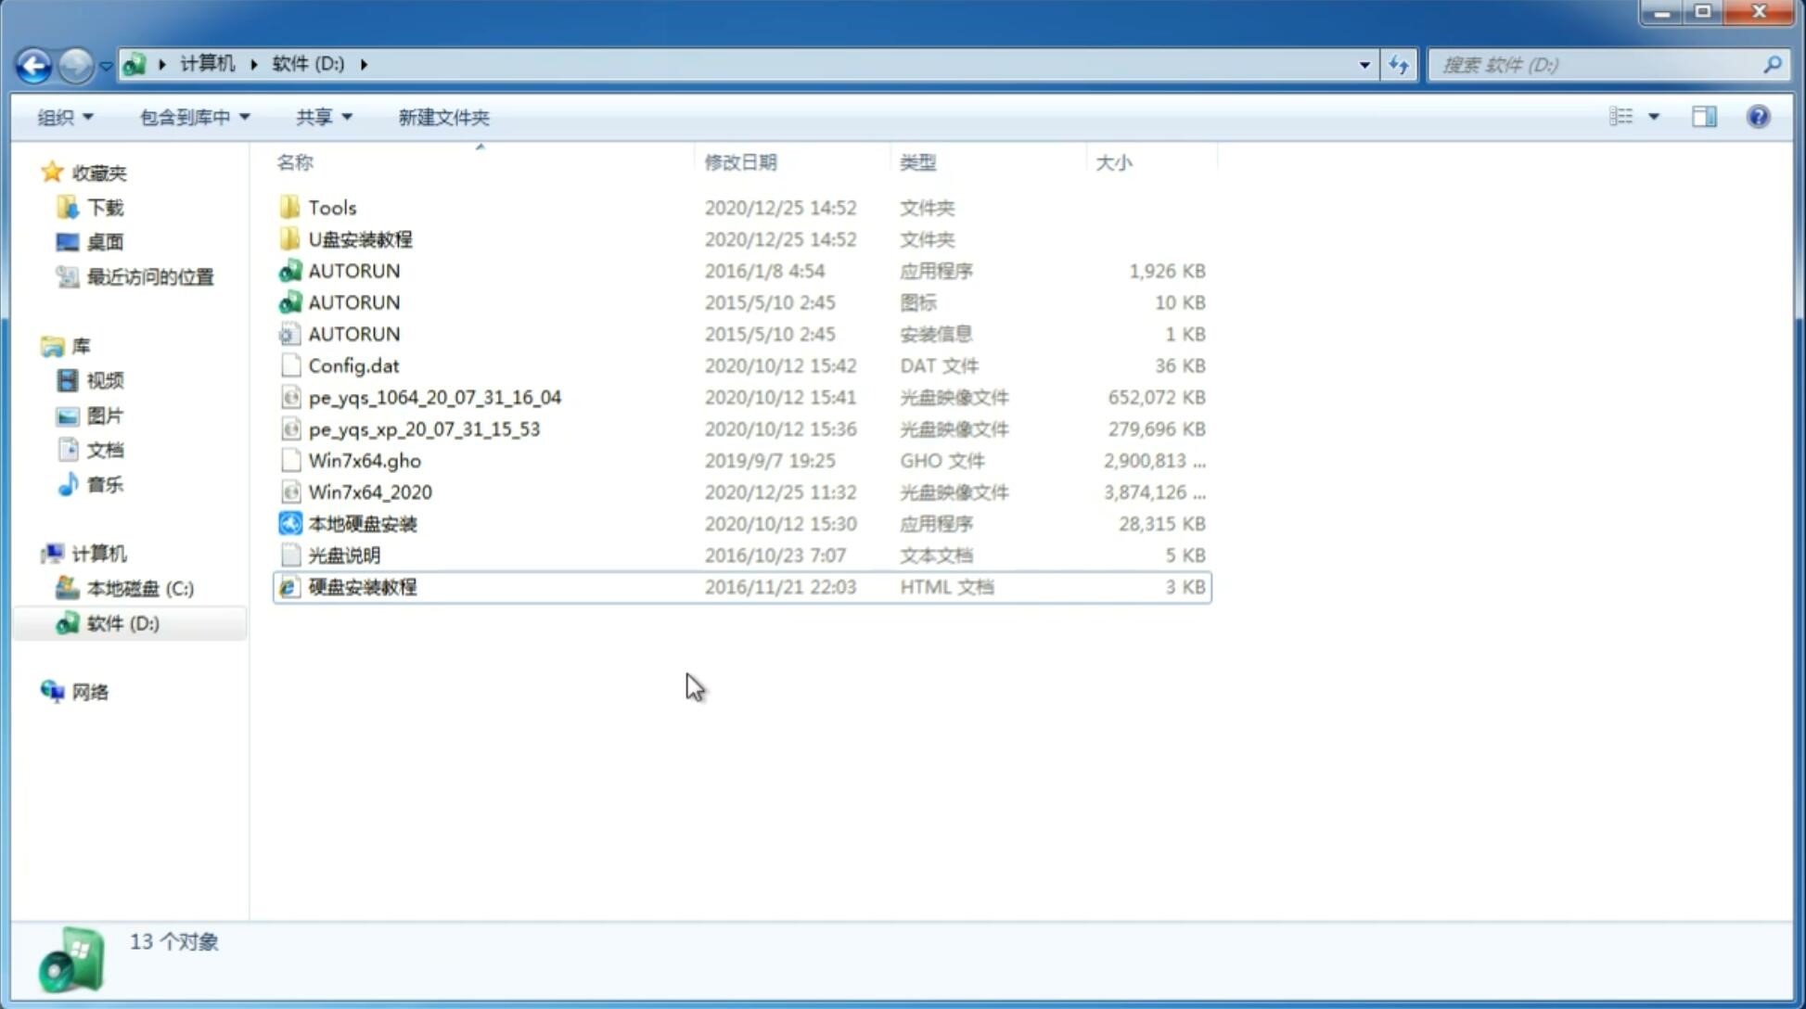Click 包含到库中 button
The image size is (1806, 1009).
(x=192, y=117)
